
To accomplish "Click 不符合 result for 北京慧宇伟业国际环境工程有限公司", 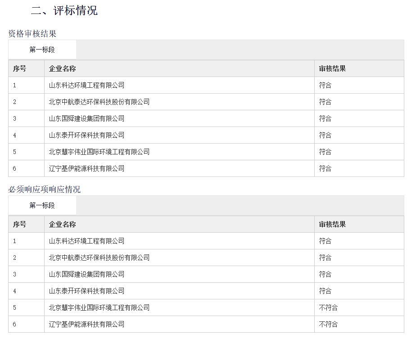I will tap(328, 308).
